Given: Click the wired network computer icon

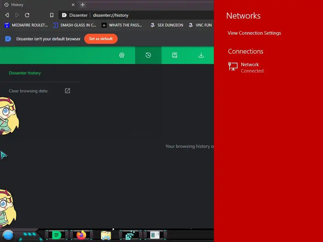Looking at the screenshot, I should click(x=233, y=66).
